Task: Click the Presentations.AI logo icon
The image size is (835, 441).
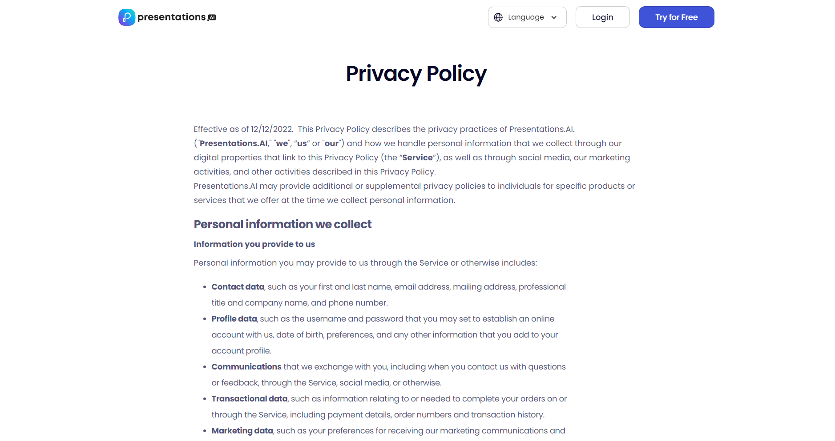Action: coord(126,17)
